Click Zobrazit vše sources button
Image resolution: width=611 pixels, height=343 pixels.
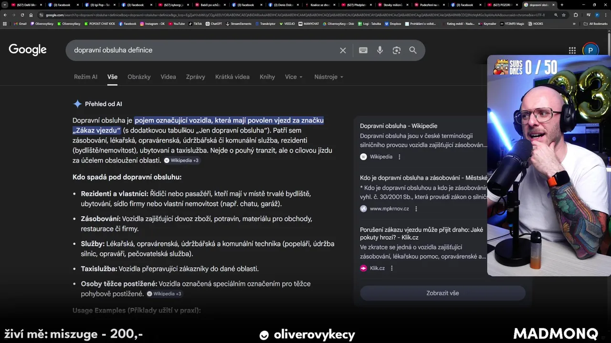[442, 293]
